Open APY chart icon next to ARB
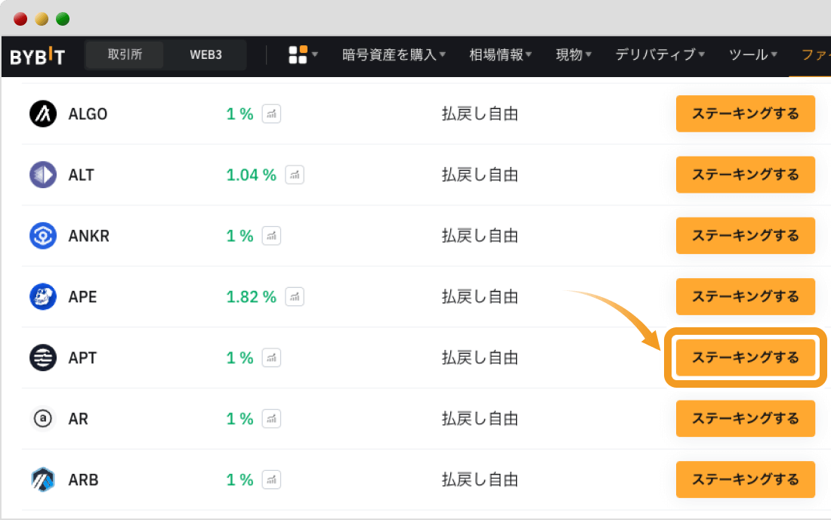Image resolution: width=831 pixels, height=520 pixels. 271,480
